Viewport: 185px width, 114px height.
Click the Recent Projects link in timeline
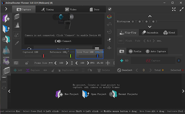point(123,94)
